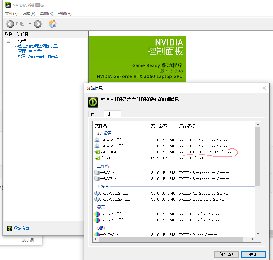Click nvDispS.dll file icon
The image size is (273, 260).
97,214
